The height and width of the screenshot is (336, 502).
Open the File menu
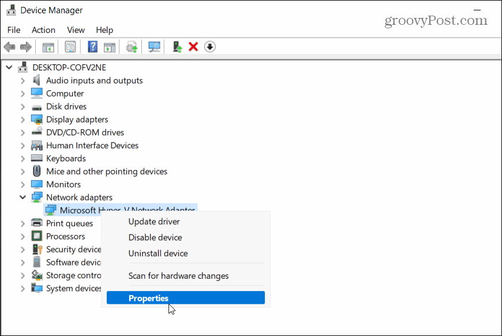tap(14, 30)
